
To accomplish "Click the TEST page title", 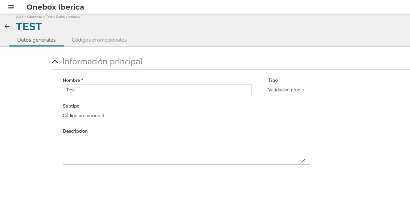I will tap(29, 26).
